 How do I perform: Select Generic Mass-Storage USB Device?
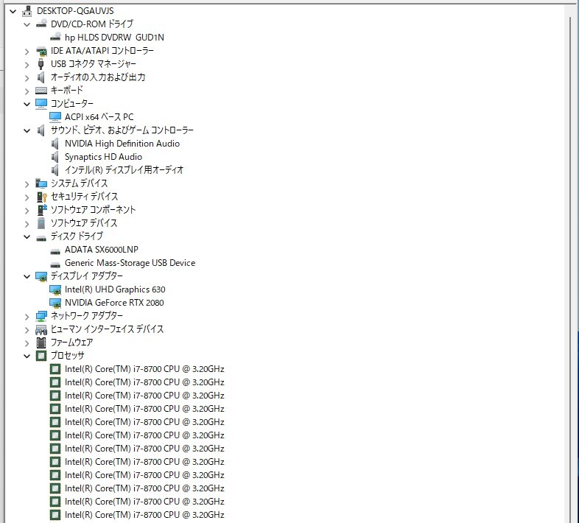coord(130,263)
